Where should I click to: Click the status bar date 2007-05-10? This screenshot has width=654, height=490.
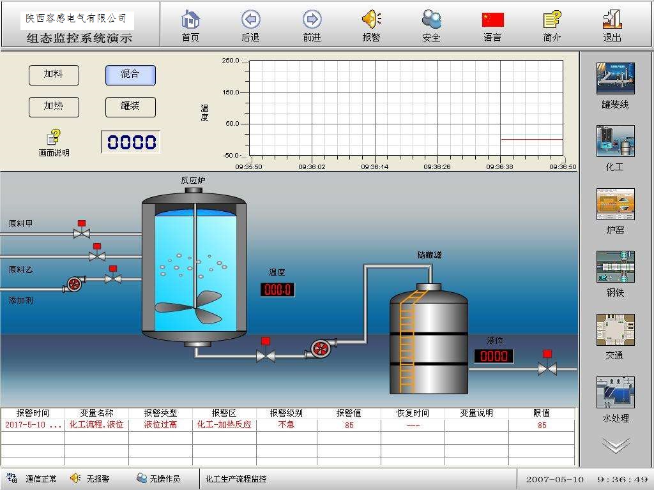(555, 479)
